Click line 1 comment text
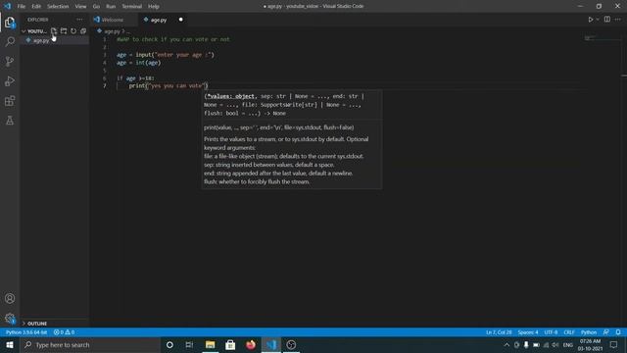 (x=173, y=39)
